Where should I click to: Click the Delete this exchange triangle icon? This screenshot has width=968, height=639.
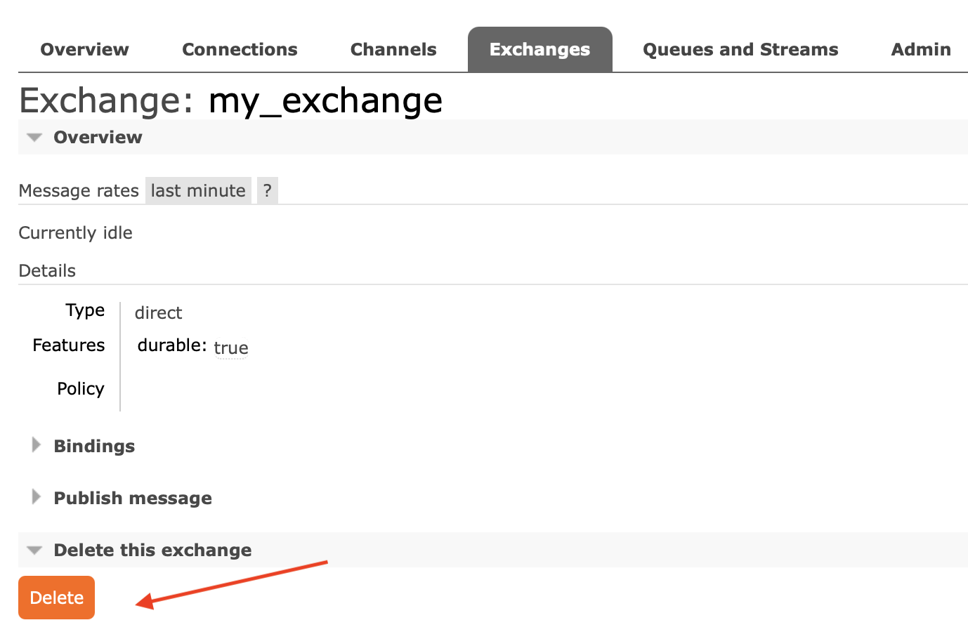pyautogui.click(x=34, y=550)
